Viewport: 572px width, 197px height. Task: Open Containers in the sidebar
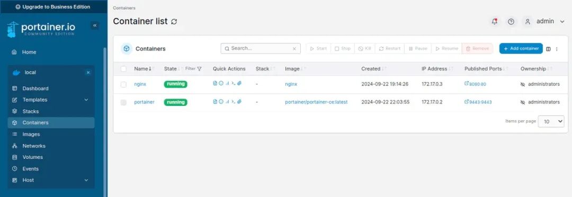tap(51, 122)
